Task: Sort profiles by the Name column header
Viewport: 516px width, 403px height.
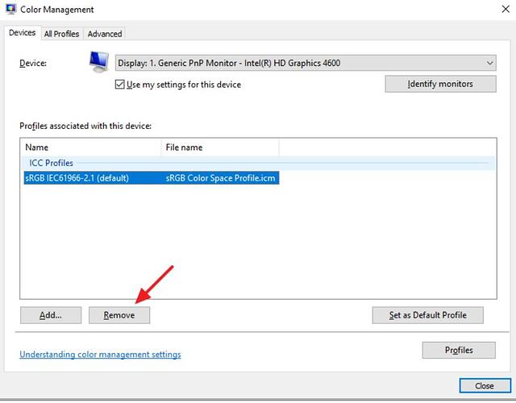Action: [x=90, y=147]
